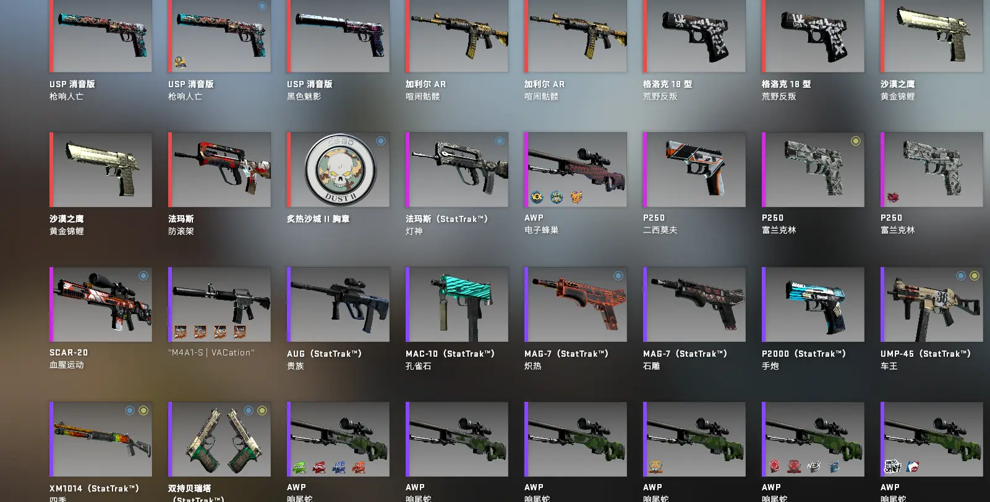Click the blue equipped indicator on 法玛斯 灯神
This screenshot has width=990, height=502.
tap(500, 141)
